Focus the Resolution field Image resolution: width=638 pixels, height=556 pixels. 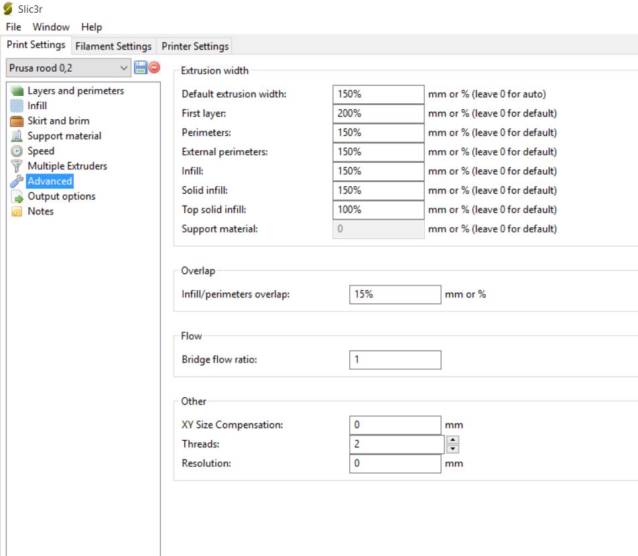(x=395, y=464)
